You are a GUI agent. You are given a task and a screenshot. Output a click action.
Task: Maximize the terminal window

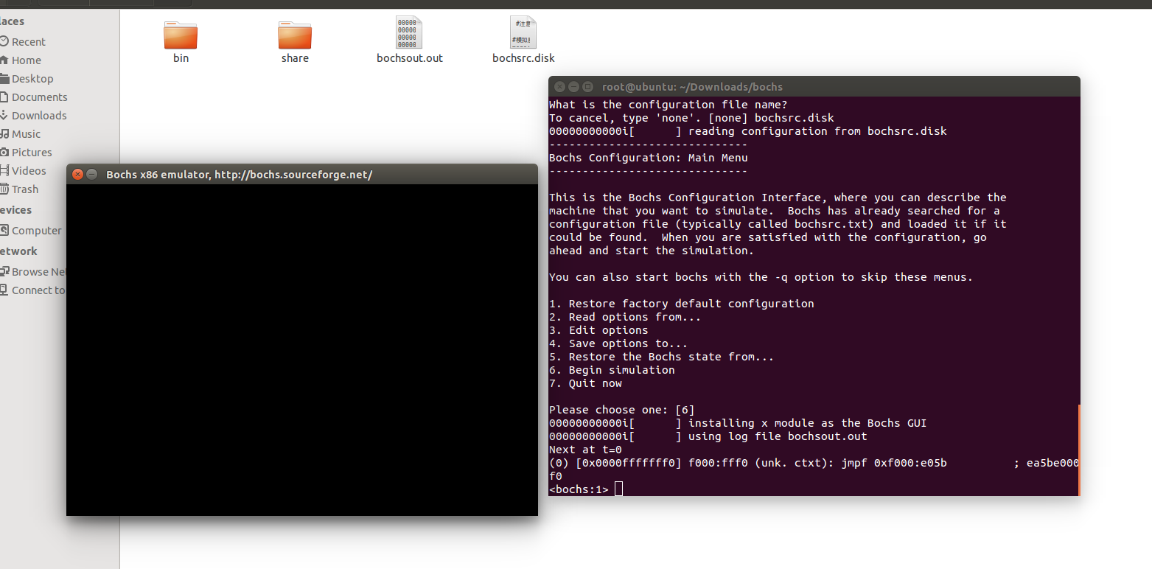[587, 87]
